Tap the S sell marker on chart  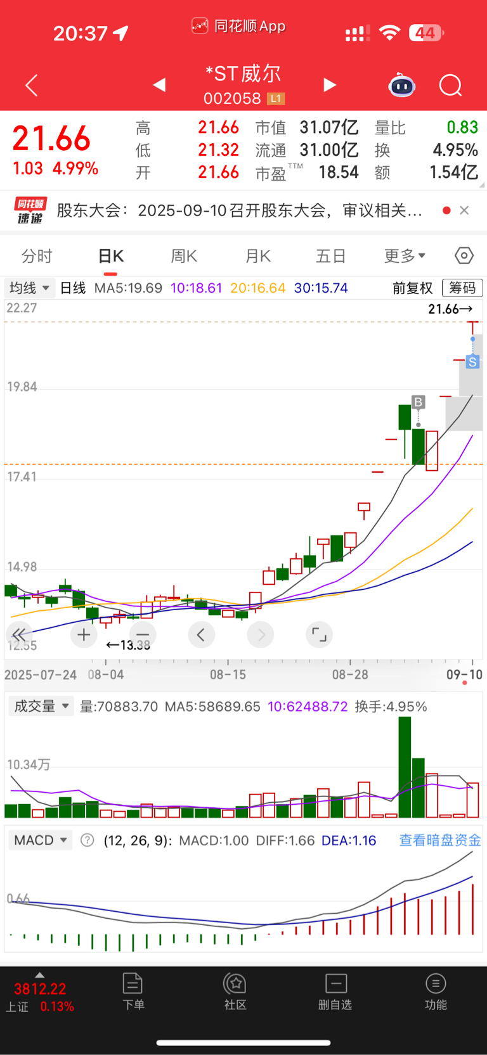click(472, 362)
